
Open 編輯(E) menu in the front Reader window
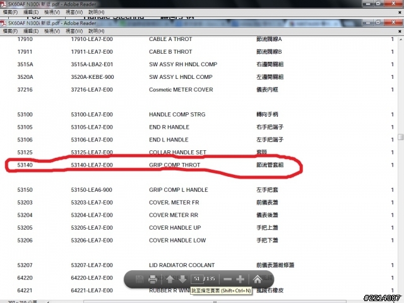coord(31,31)
